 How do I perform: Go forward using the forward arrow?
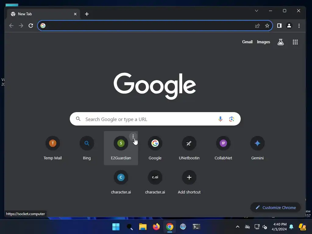21,26
